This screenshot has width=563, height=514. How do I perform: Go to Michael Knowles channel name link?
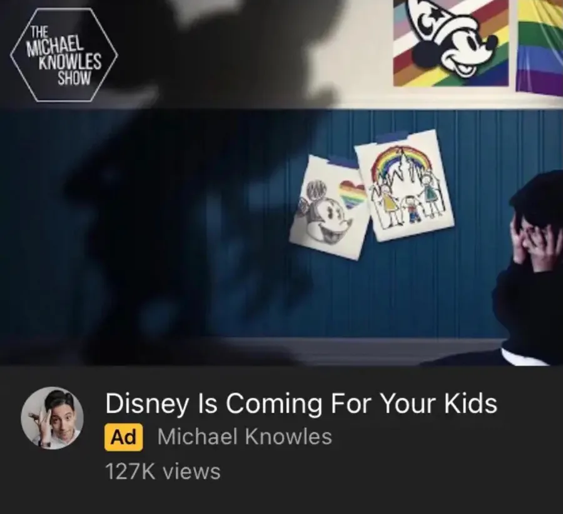pyautogui.click(x=245, y=437)
